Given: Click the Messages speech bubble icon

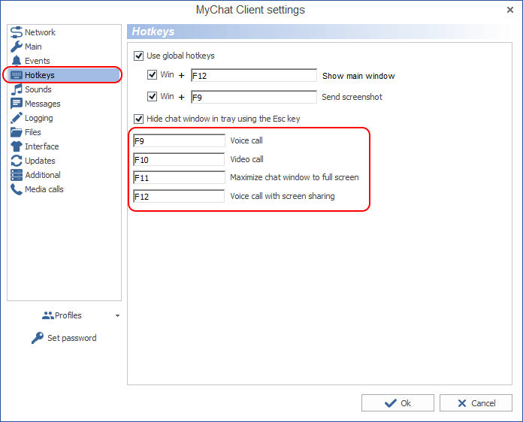Looking at the screenshot, I should point(17,104).
